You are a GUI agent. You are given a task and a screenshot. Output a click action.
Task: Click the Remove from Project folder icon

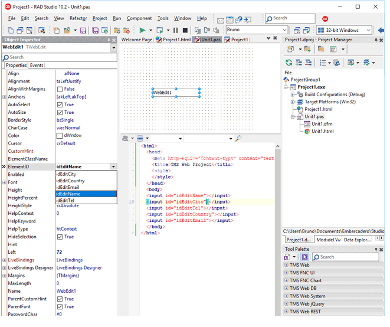click(x=126, y=30)
